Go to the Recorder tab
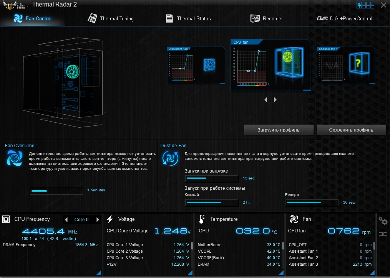Screen dimensions: 390x278 (266, 19)
